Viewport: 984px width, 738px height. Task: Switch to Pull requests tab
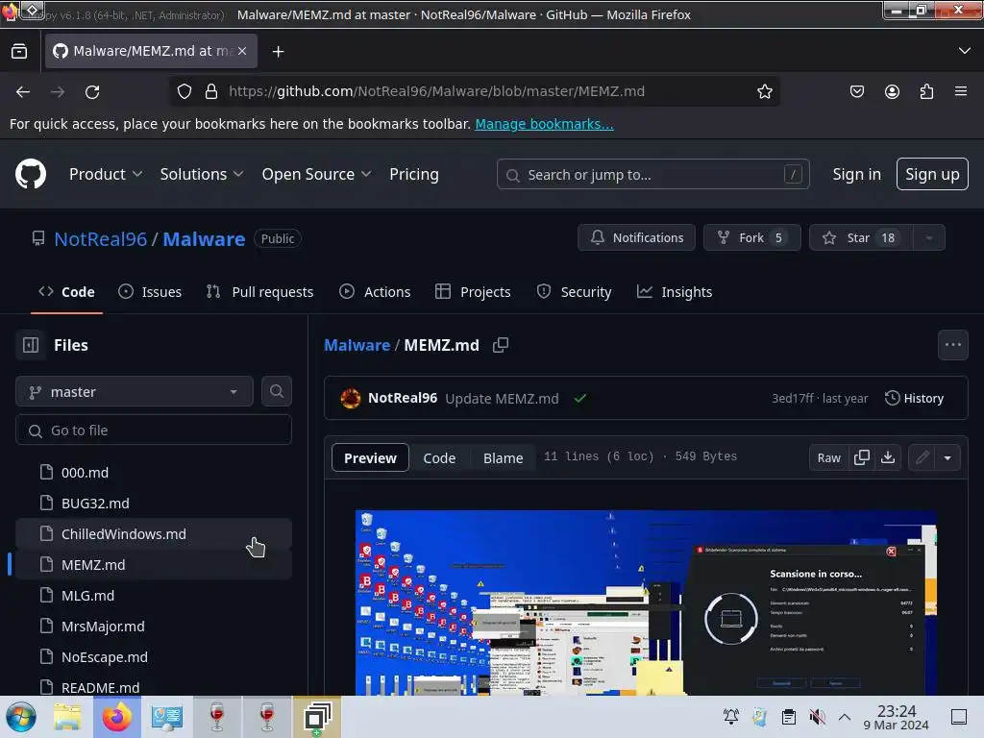click(259, 292)
